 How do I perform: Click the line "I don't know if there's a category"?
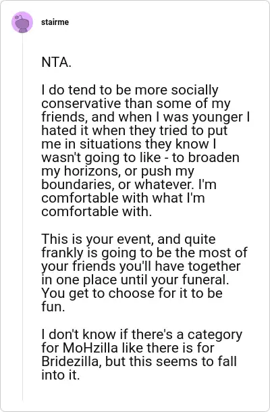coord(142,335)
